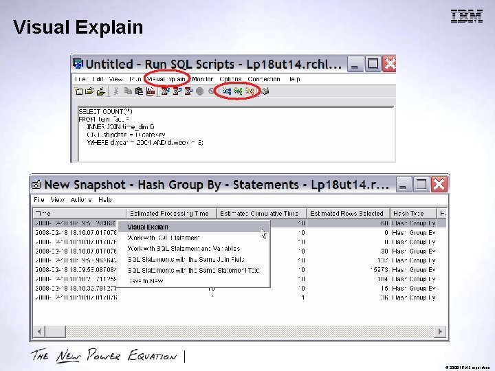Click inside the SQL statement editor area
495x371 pixels.
click(236, 135)
